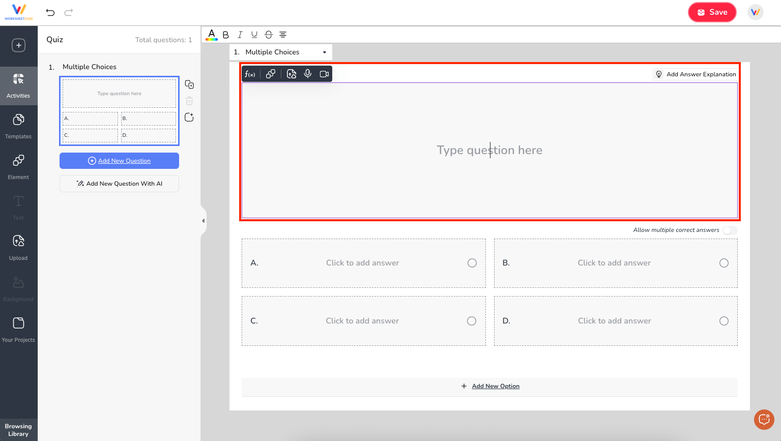The height and width of the screenshot is (441, 781).
Task: Click answer D text field
Action: point(615,321)
